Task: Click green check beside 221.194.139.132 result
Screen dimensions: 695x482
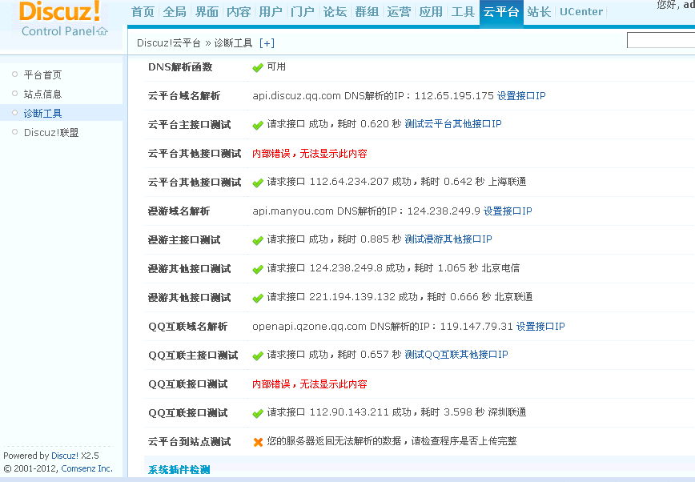Action: pos(258,299)
